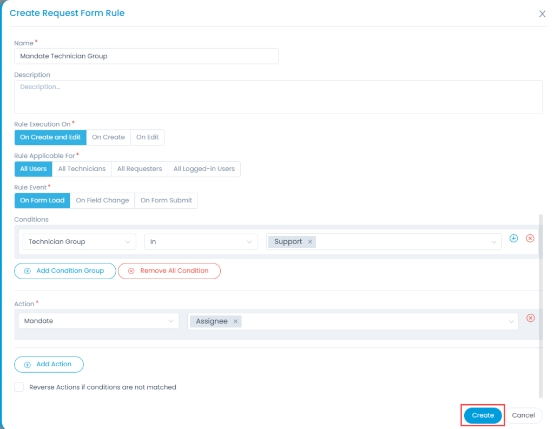The height and width of the screenshot is (429, 554).
Task: Click the Add Action button
Action: (x=49, y=364)
